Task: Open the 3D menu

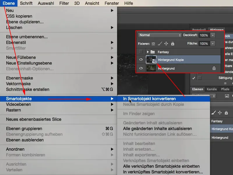Action: (x=77, y=3)
